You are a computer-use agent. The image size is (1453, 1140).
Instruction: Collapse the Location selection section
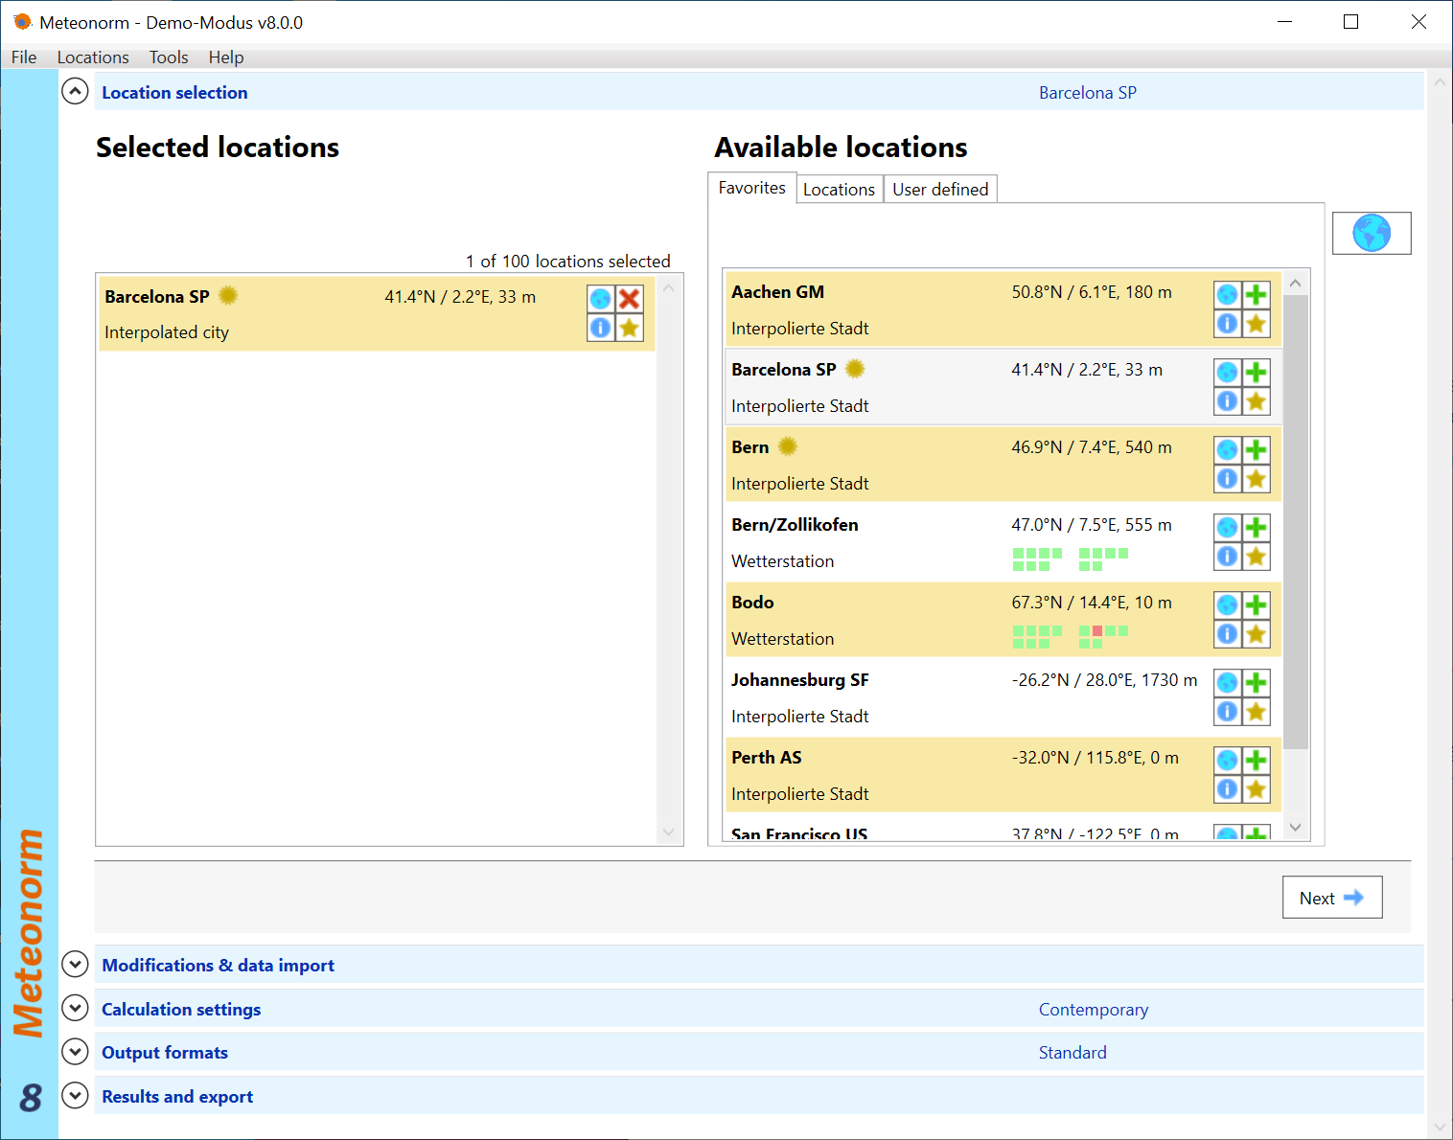pos(75,92)
